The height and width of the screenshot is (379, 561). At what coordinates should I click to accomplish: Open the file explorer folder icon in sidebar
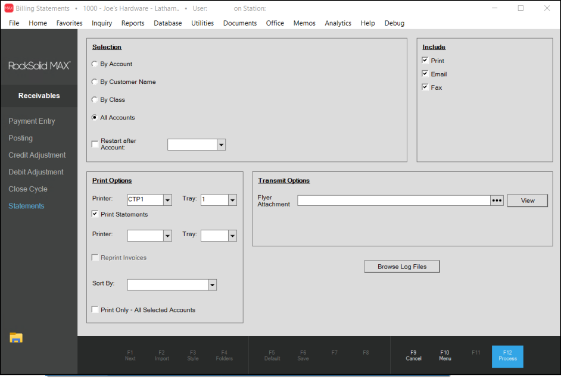pos(16,337)
